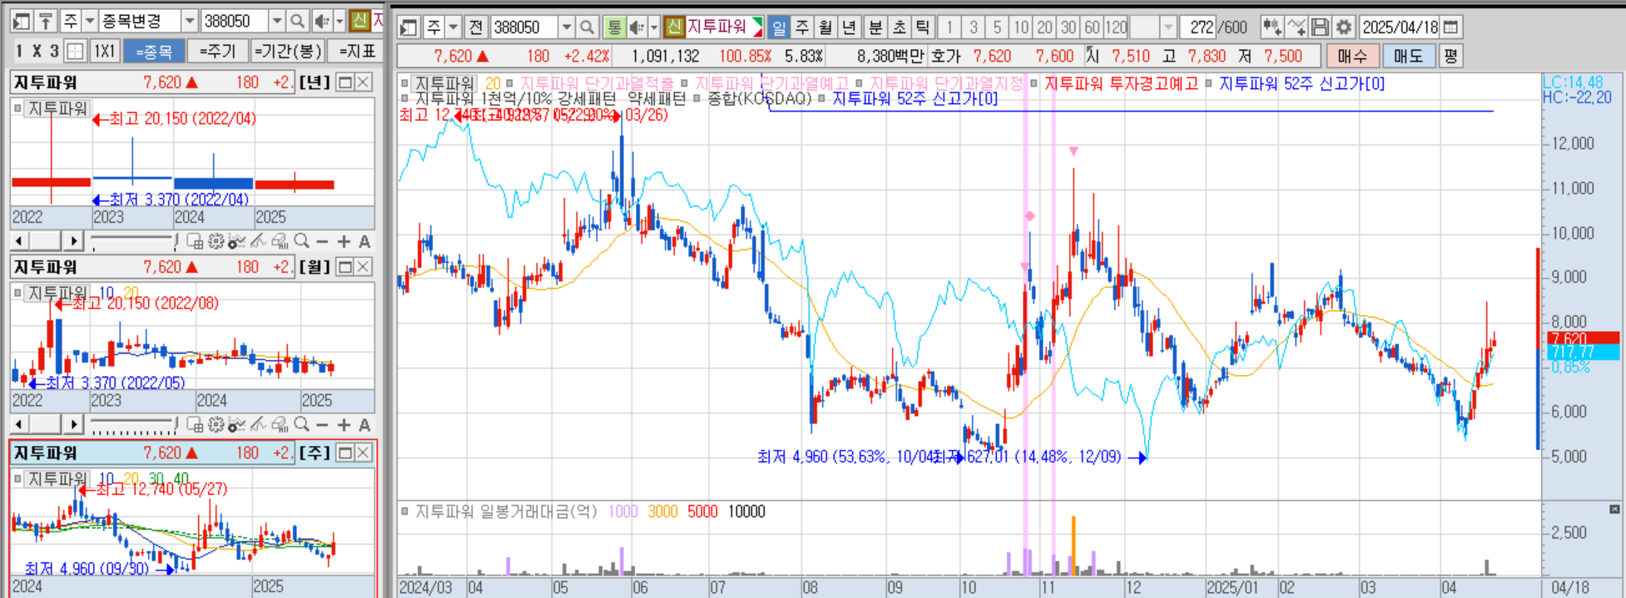Click the pin-to-top icon in left panel
1626x598 pixels.
(47, 21)
